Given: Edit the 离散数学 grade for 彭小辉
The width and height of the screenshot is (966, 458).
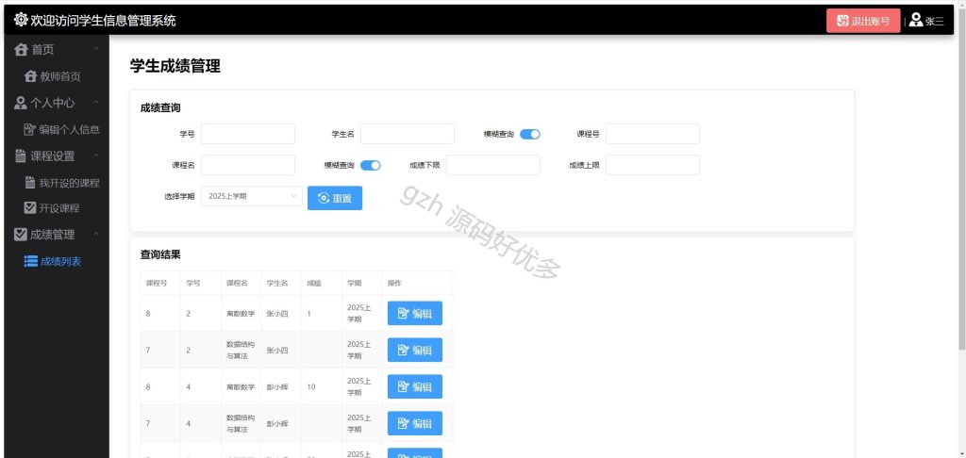Looking at the screenshot, I should pyautogui.click(x=415, y=386).
